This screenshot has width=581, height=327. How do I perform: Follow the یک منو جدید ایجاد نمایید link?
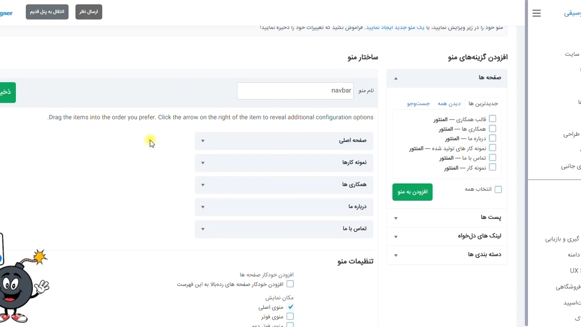tap(394, 28)
